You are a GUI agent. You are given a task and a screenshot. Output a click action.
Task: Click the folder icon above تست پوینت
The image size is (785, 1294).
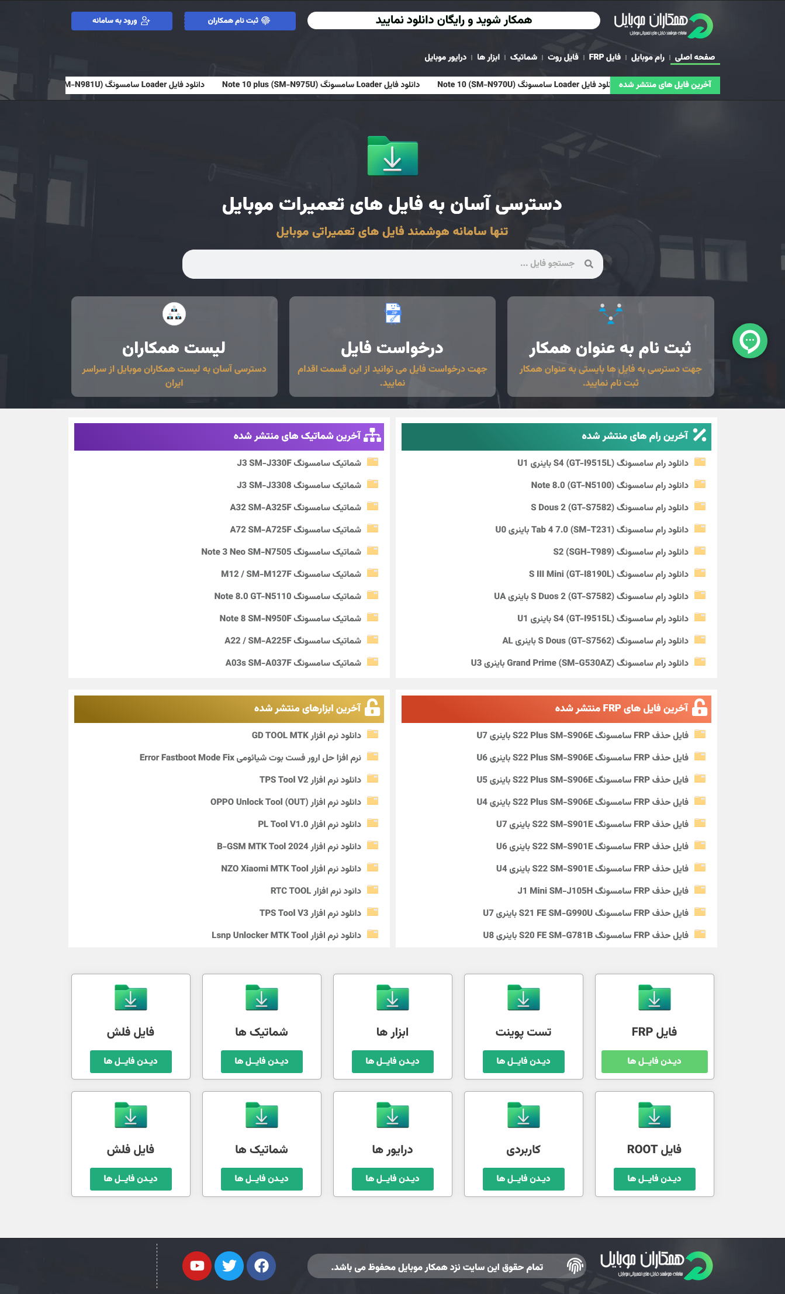[x=524, y=998]
